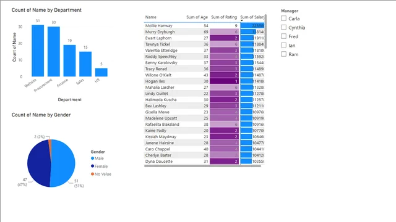Sort table by Sum of Rating header
Image resolution: width=396 pixels, height=222 pixels.
(x=224, y=17)
